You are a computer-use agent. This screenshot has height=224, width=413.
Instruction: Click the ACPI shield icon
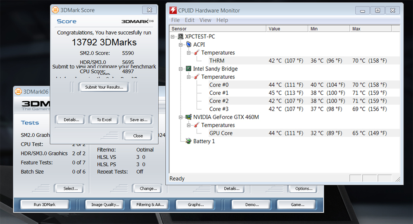coord(189,44)
